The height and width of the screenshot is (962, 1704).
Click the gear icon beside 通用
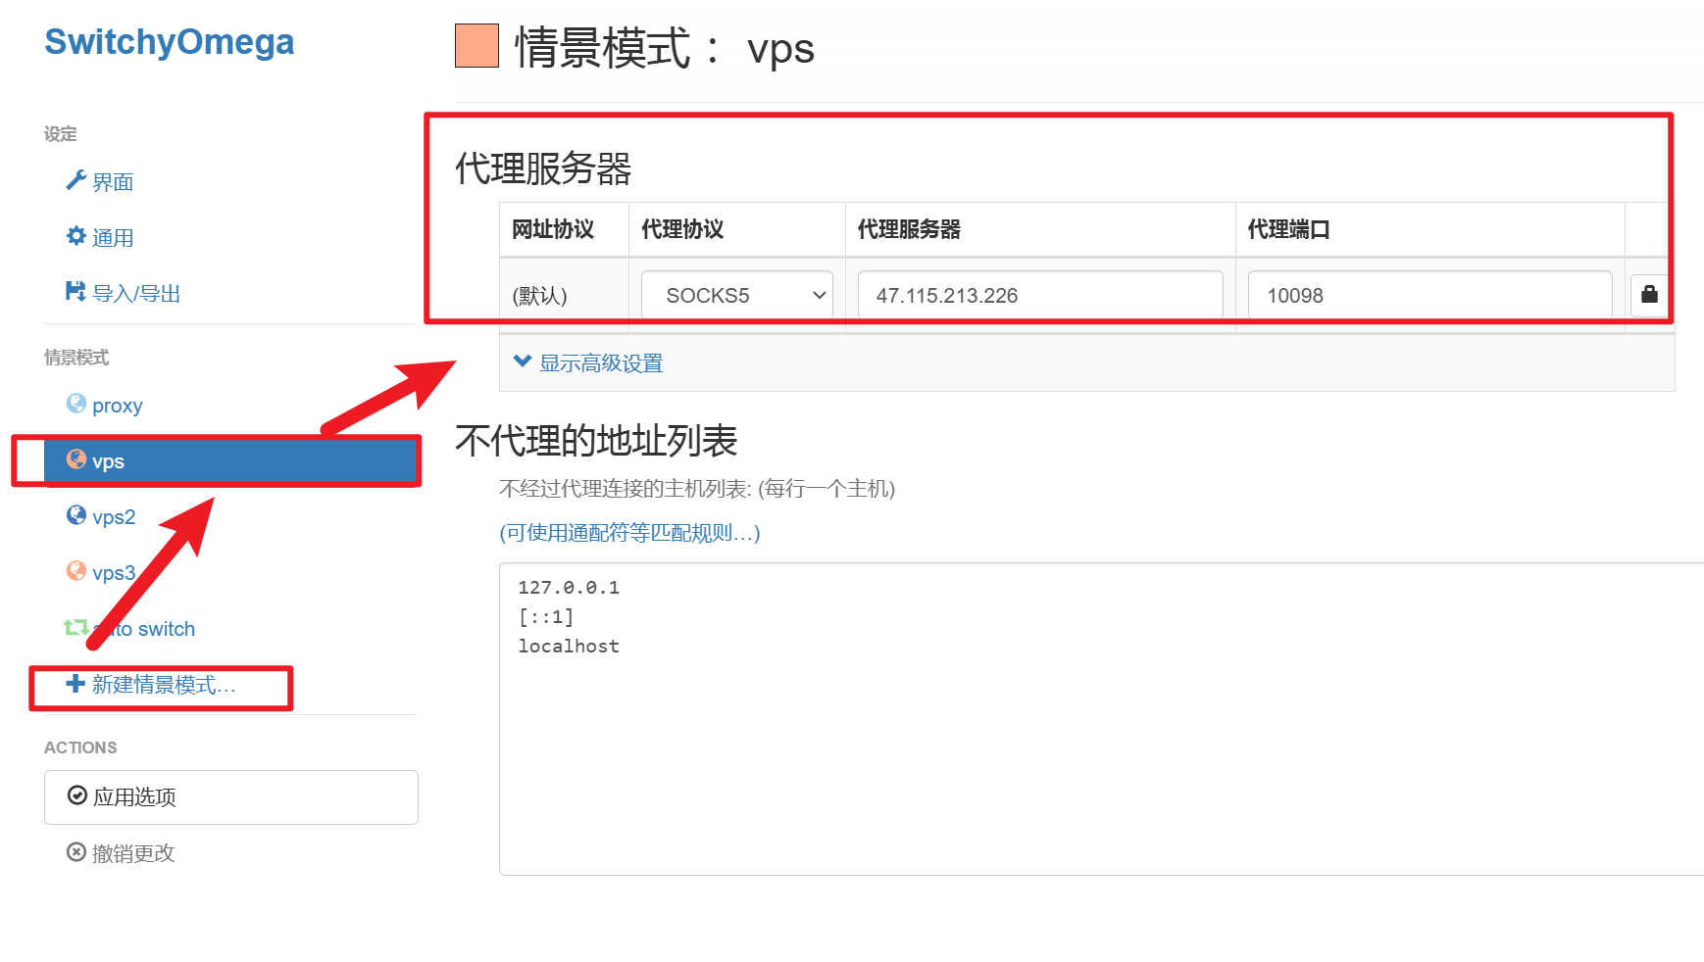pyautogui.click(x=75, y=236)
